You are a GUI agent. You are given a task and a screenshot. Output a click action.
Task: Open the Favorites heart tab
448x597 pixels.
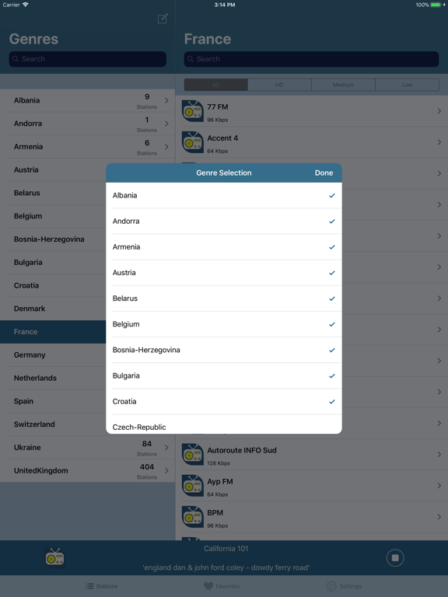click(222, 586)
